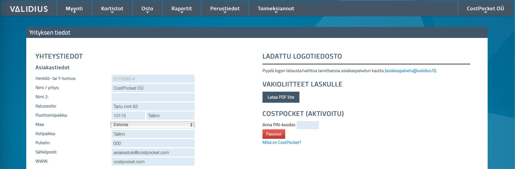Click the Yrityksen tiedot page title
Viewport: 515px width, 169px height.
coord(50,33)
